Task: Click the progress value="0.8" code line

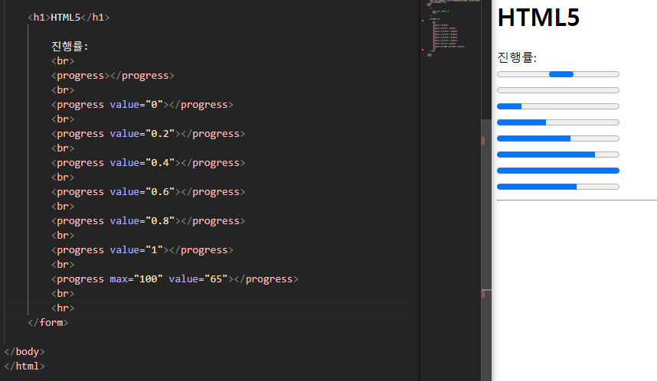Action: pyautogui.click(x=148, y=221)
